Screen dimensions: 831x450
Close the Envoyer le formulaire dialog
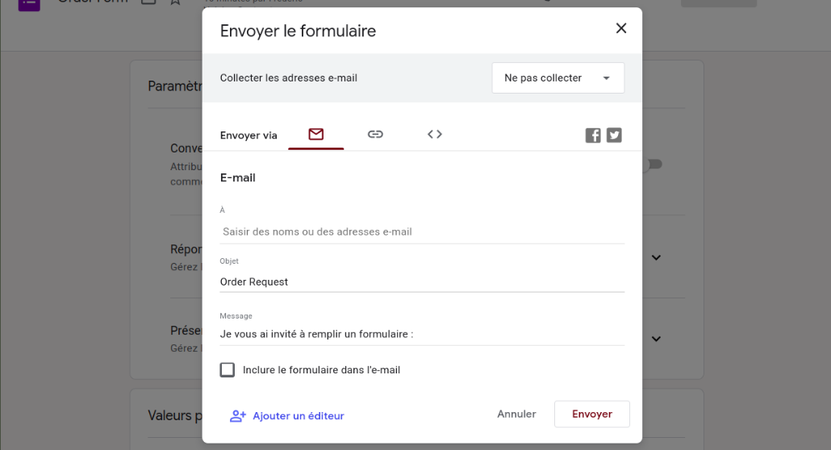[x=620, y=28]
